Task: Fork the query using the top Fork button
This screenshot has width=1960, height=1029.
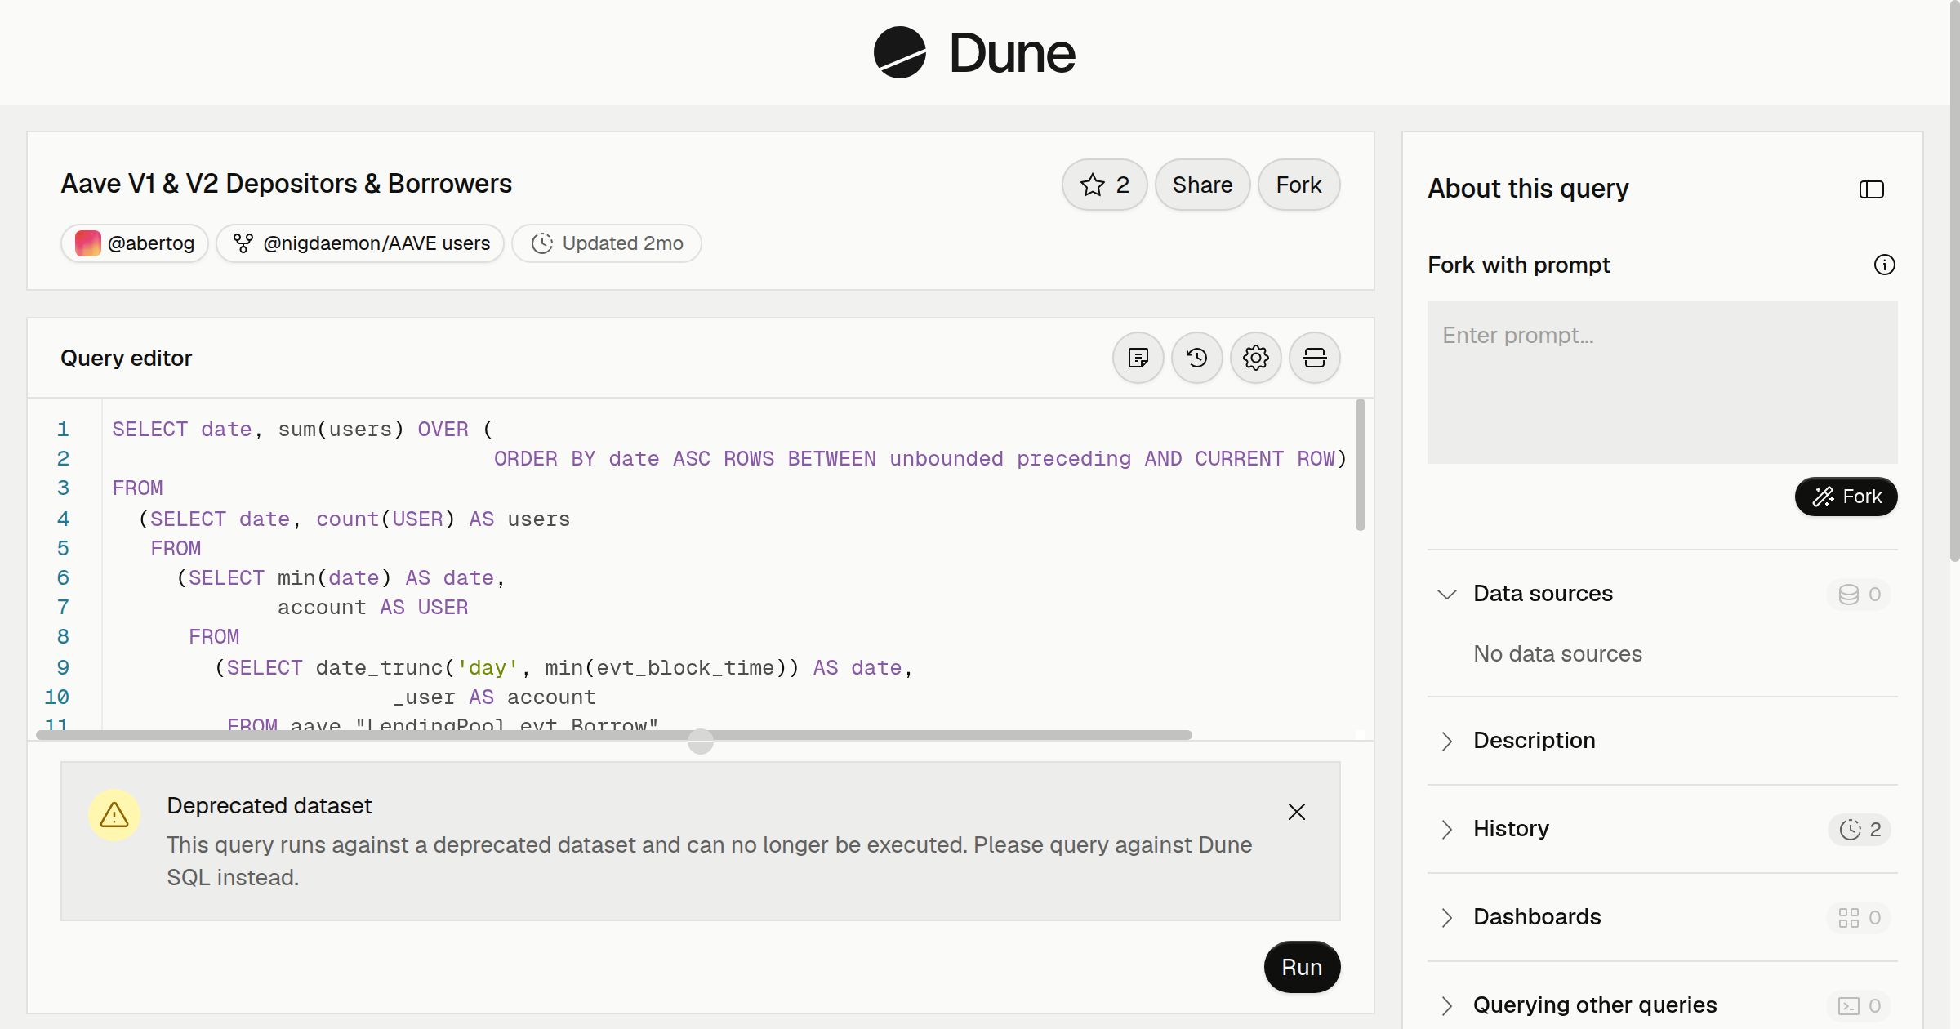Action: pos(1298,185)
